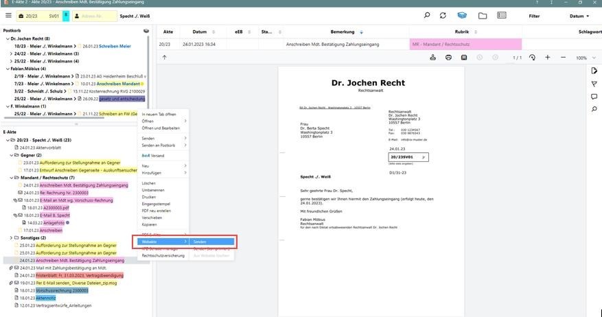Print document using printer icon
The width and height of the screenshot is (602, 317).
448,58
